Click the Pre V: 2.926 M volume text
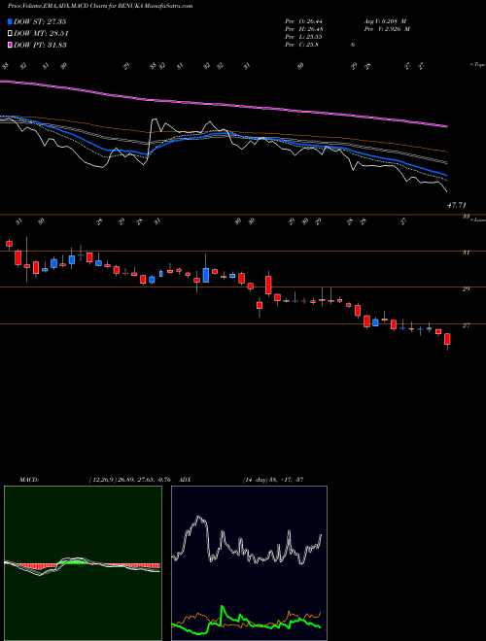The height and width of the screenshot is (641, 486). pos(386,29)
